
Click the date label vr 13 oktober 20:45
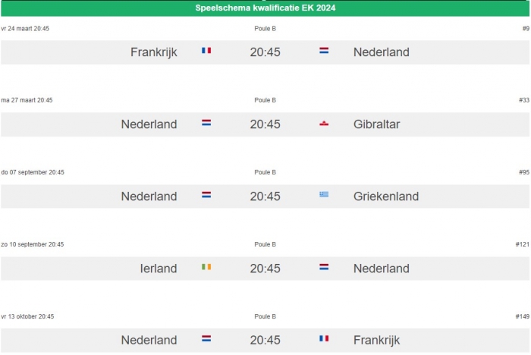click(x=27, y=316)
